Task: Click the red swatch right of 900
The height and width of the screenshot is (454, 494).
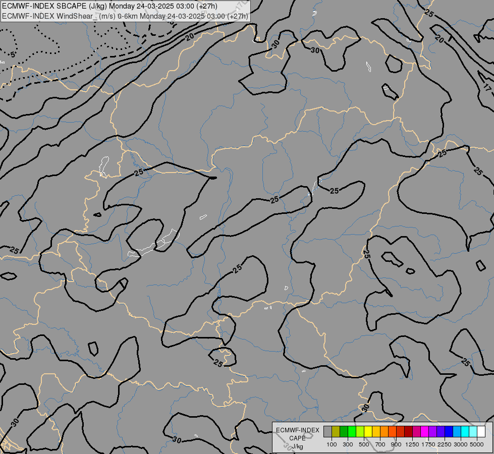Action: click(401, 432)
